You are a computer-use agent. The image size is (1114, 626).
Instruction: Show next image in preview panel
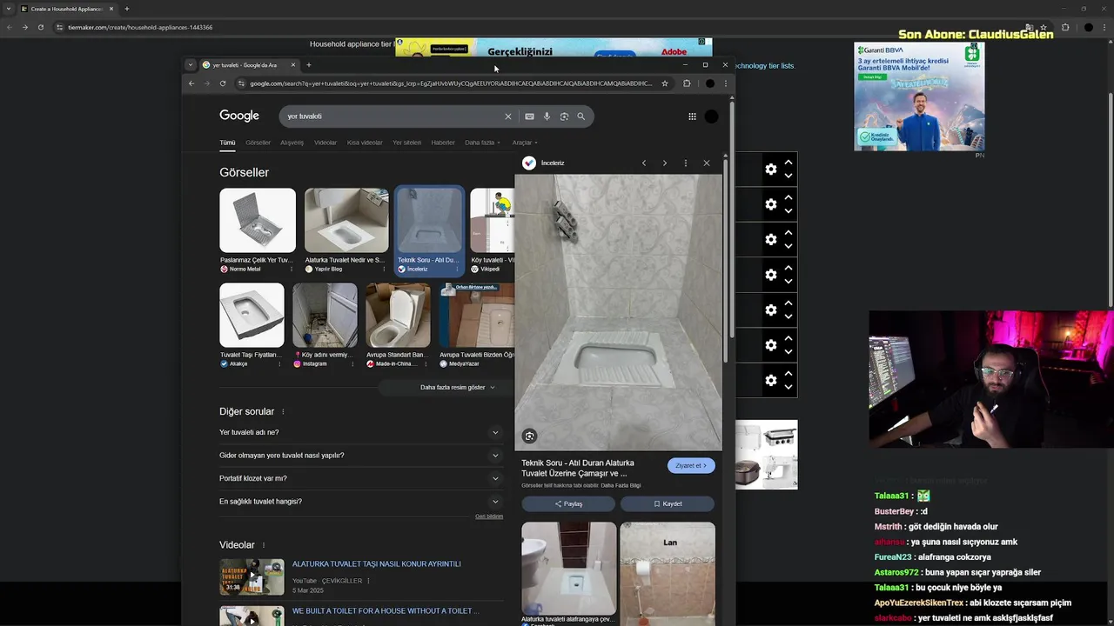click(665, 163)
